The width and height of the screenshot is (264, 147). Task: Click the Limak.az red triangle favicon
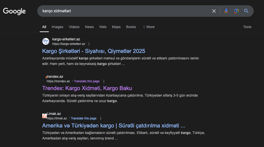44,116
